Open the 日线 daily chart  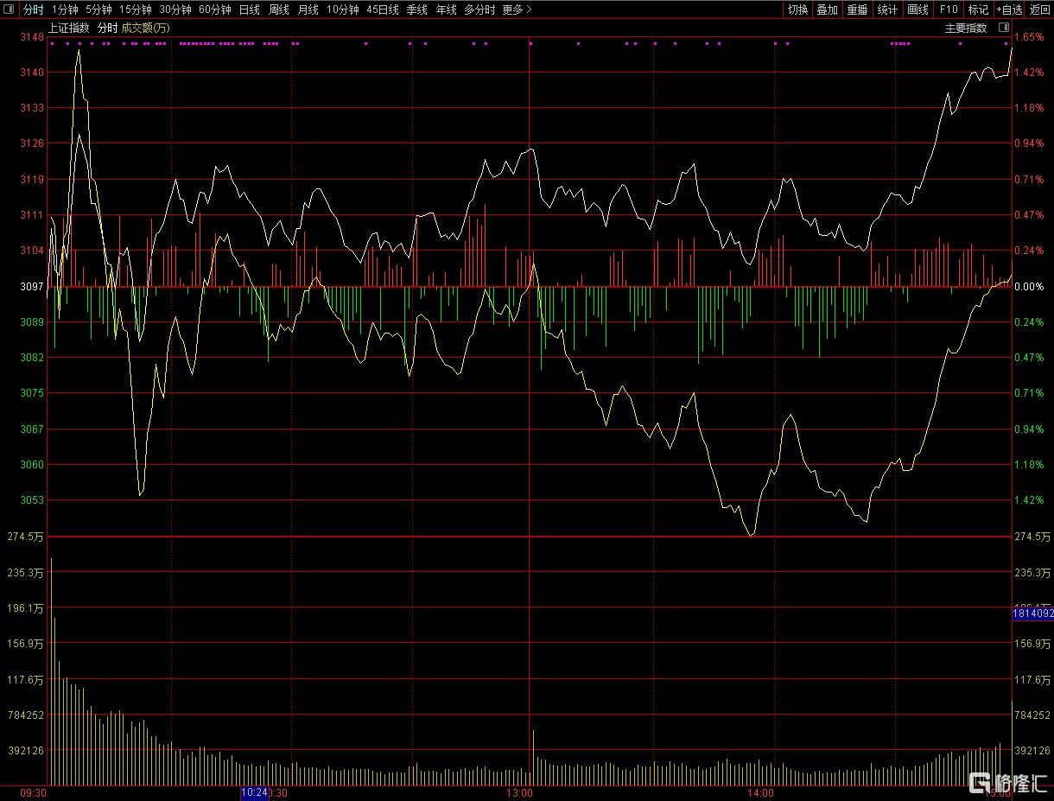tap(250, 10)
